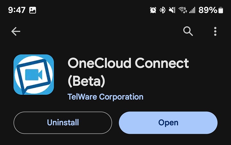The width and height of the screenshot is (231, 145).
Task: Open the search magnifier icon
Action: pos(188,31)
